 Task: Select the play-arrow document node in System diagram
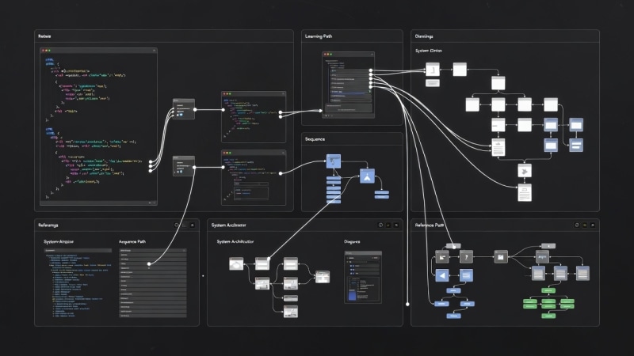point(523,171)
